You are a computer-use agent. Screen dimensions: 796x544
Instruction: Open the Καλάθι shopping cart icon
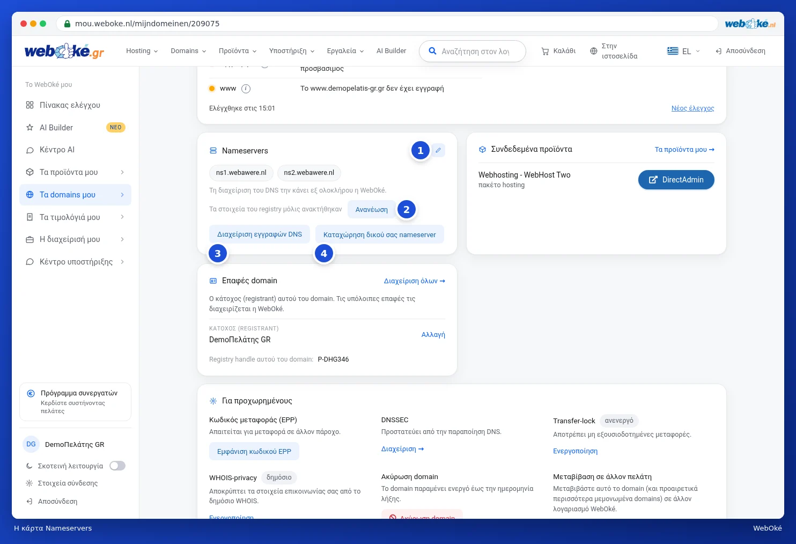(x=545, y=51)
